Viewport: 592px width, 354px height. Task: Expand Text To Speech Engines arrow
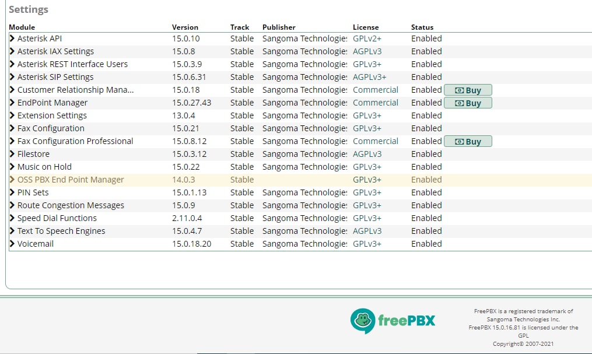tap(12, 231)
